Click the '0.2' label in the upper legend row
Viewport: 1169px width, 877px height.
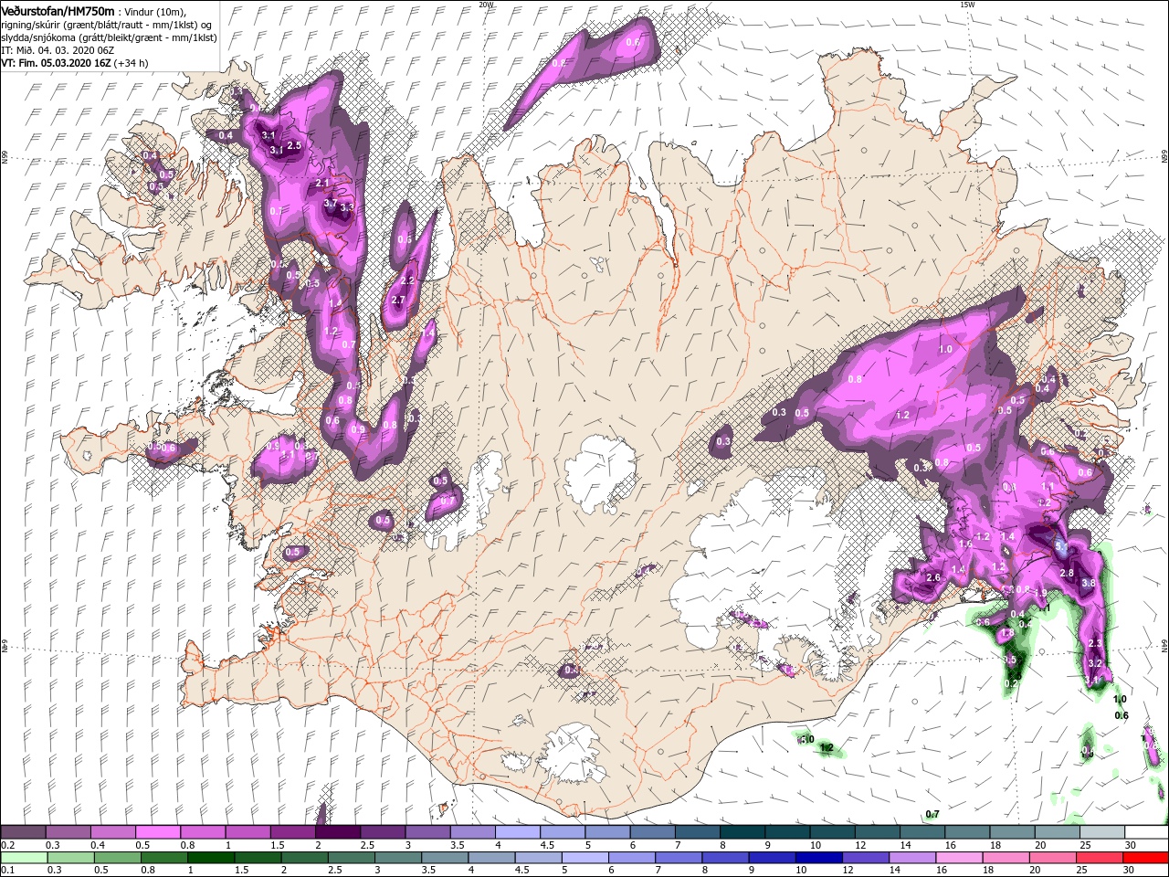coord(7,845)
